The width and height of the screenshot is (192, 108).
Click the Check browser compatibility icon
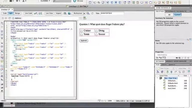40,13
